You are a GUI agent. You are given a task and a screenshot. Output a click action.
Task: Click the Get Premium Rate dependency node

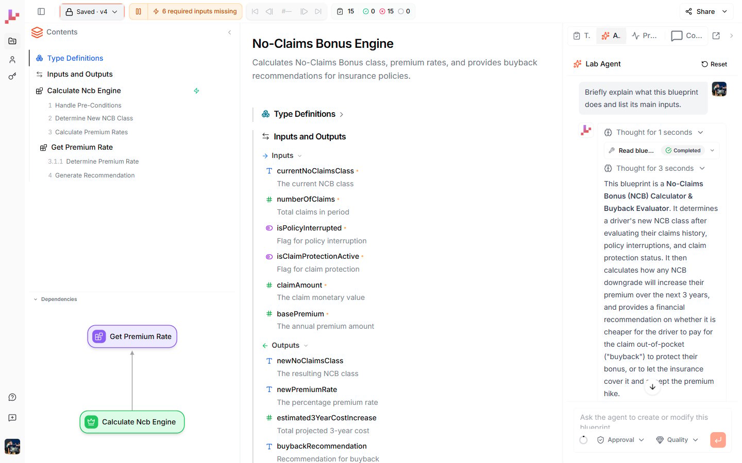(132, 336)
